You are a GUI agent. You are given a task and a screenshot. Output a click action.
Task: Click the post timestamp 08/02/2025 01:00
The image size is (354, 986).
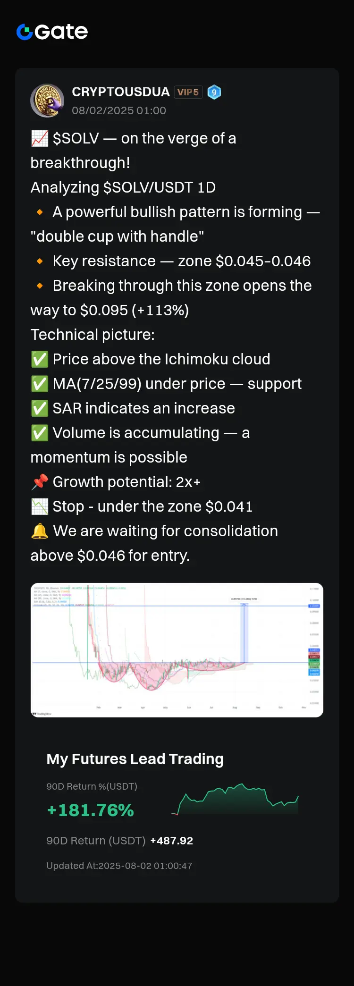pyautogui.click(x=119, y=110)
